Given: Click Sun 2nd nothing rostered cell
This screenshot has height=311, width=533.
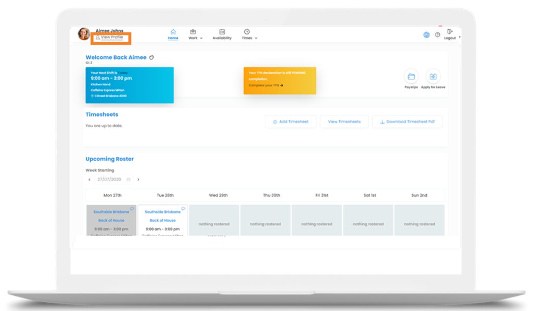Looking at the screenshot, I should (420, 220).
